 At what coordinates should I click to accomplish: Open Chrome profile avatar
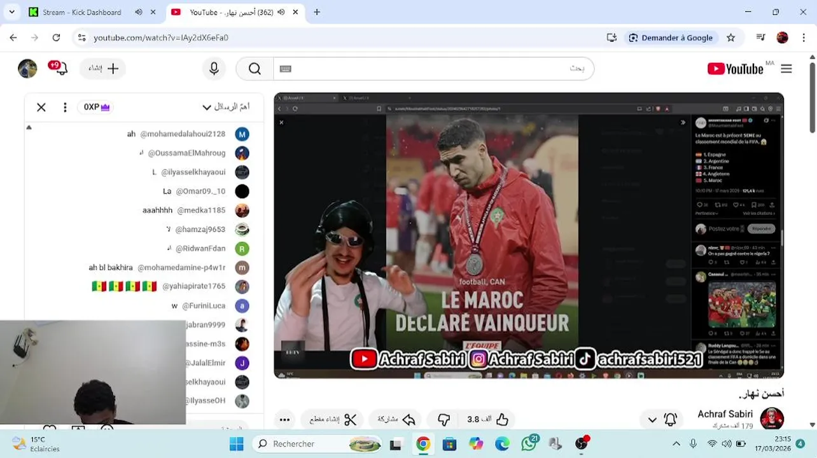coord(782,38)
